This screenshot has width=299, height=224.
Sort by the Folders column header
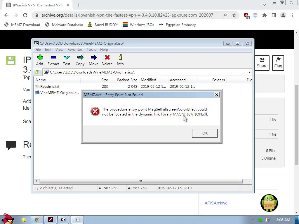coord(212,80)
